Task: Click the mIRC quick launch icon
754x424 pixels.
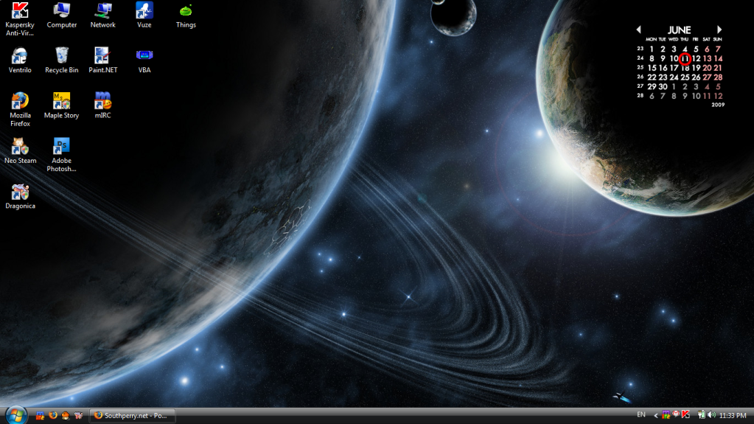Action: [41, 415]
